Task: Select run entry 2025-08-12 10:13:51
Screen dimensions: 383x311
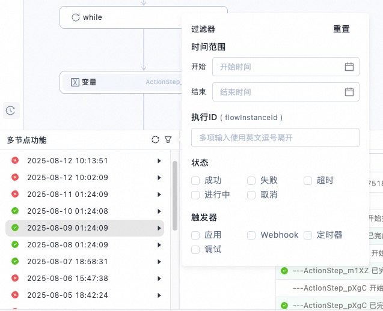Action: (85, 161)
